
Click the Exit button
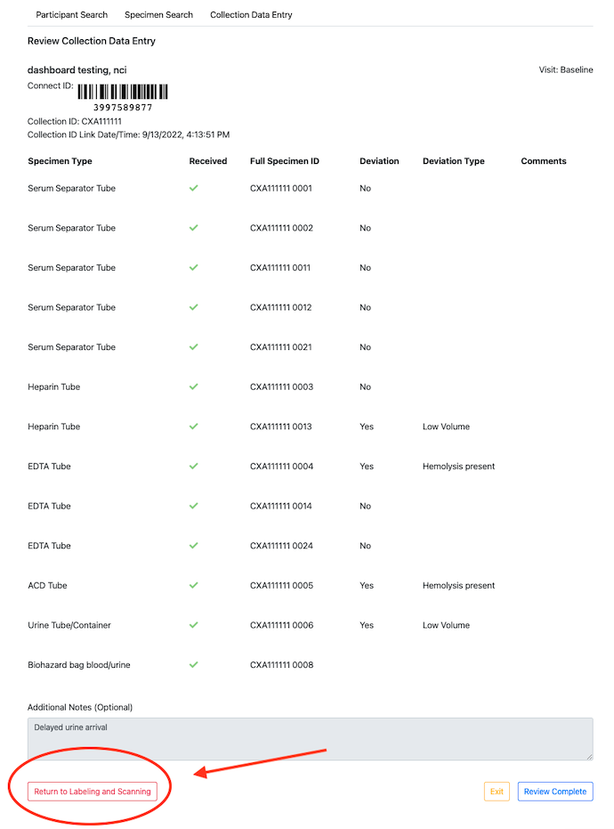point(497,791)
